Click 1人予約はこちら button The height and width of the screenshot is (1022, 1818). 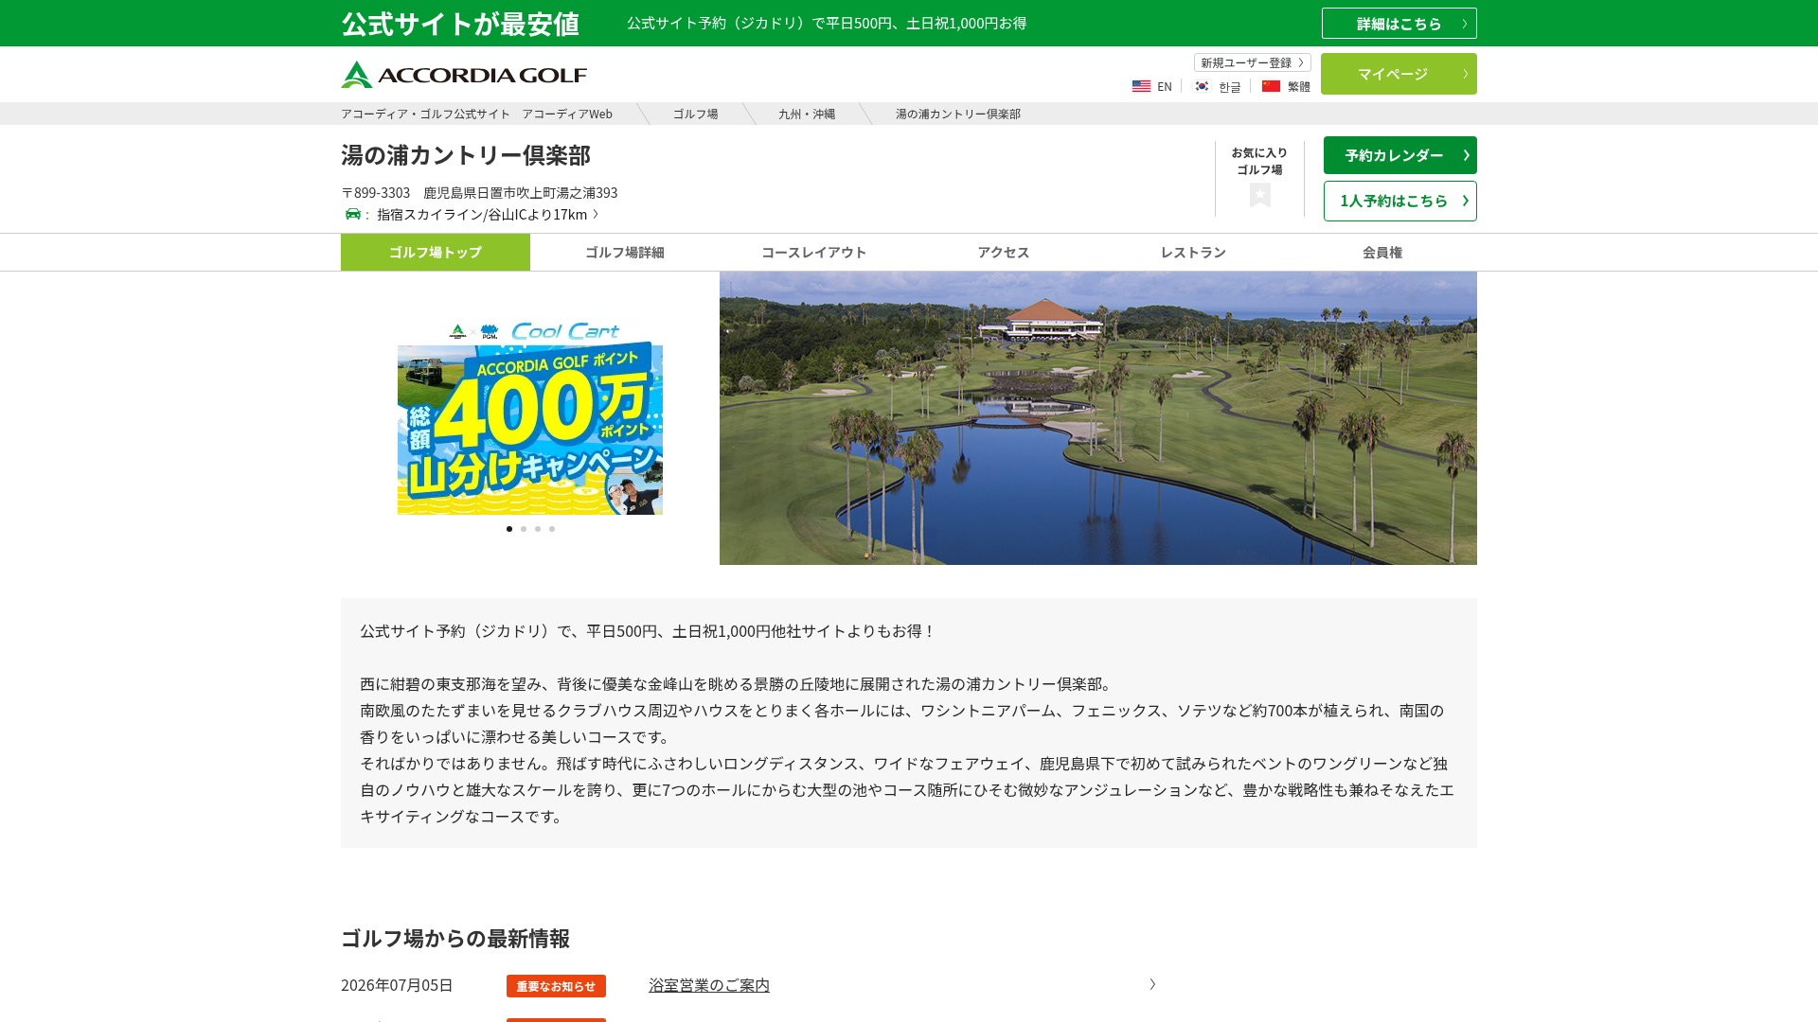pyautogui.click(x=1400, y=201)
